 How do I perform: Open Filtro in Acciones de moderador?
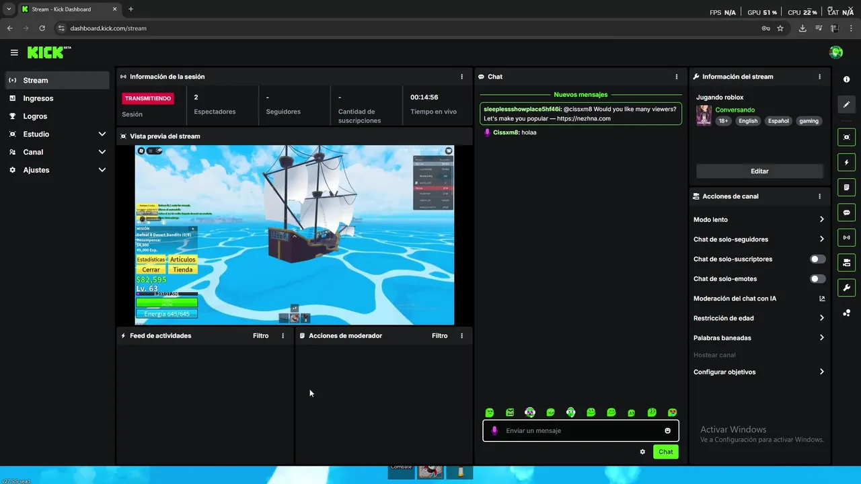pyautogui.click(x=440, y=335)
